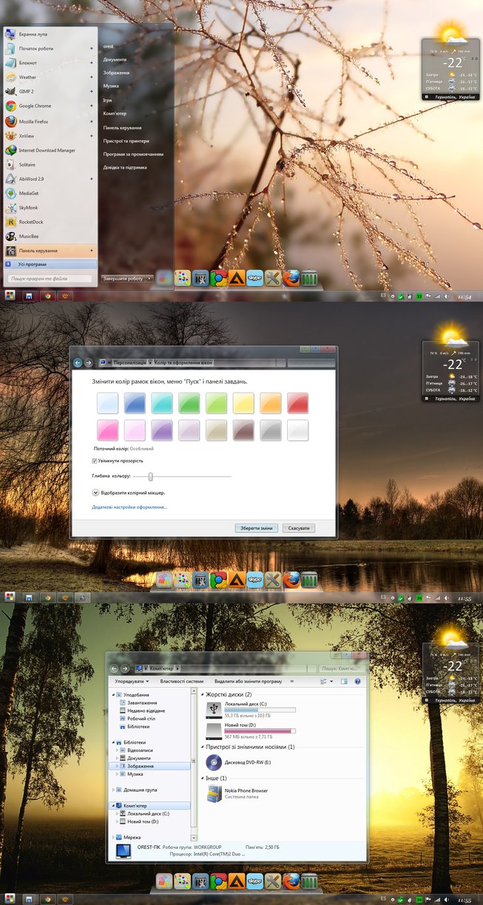The width and height of the screenshot is (483, 905).
Task: Expand the arrow next to 'Завершити роботу'
Action: tap(149, 278)
